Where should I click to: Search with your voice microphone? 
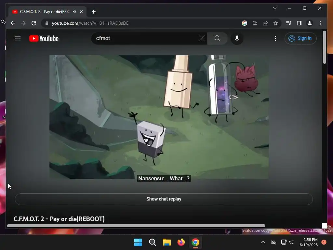(237, 38)
